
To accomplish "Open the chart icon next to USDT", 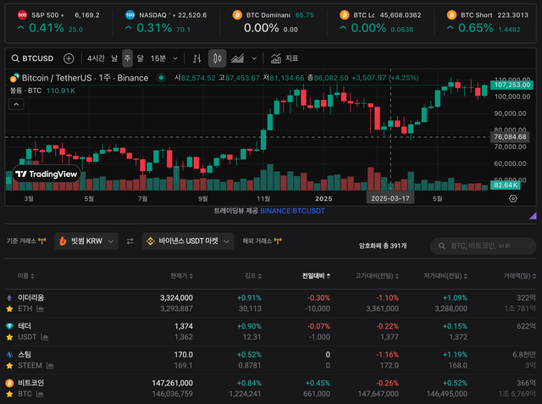I will [45, 337].
